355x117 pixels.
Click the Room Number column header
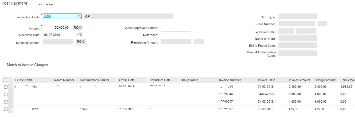click(64, 80)
